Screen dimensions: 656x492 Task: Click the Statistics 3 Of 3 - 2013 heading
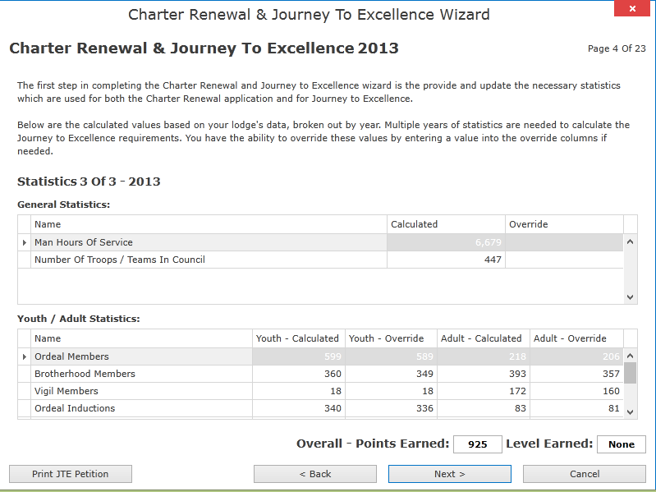[89, 182]
